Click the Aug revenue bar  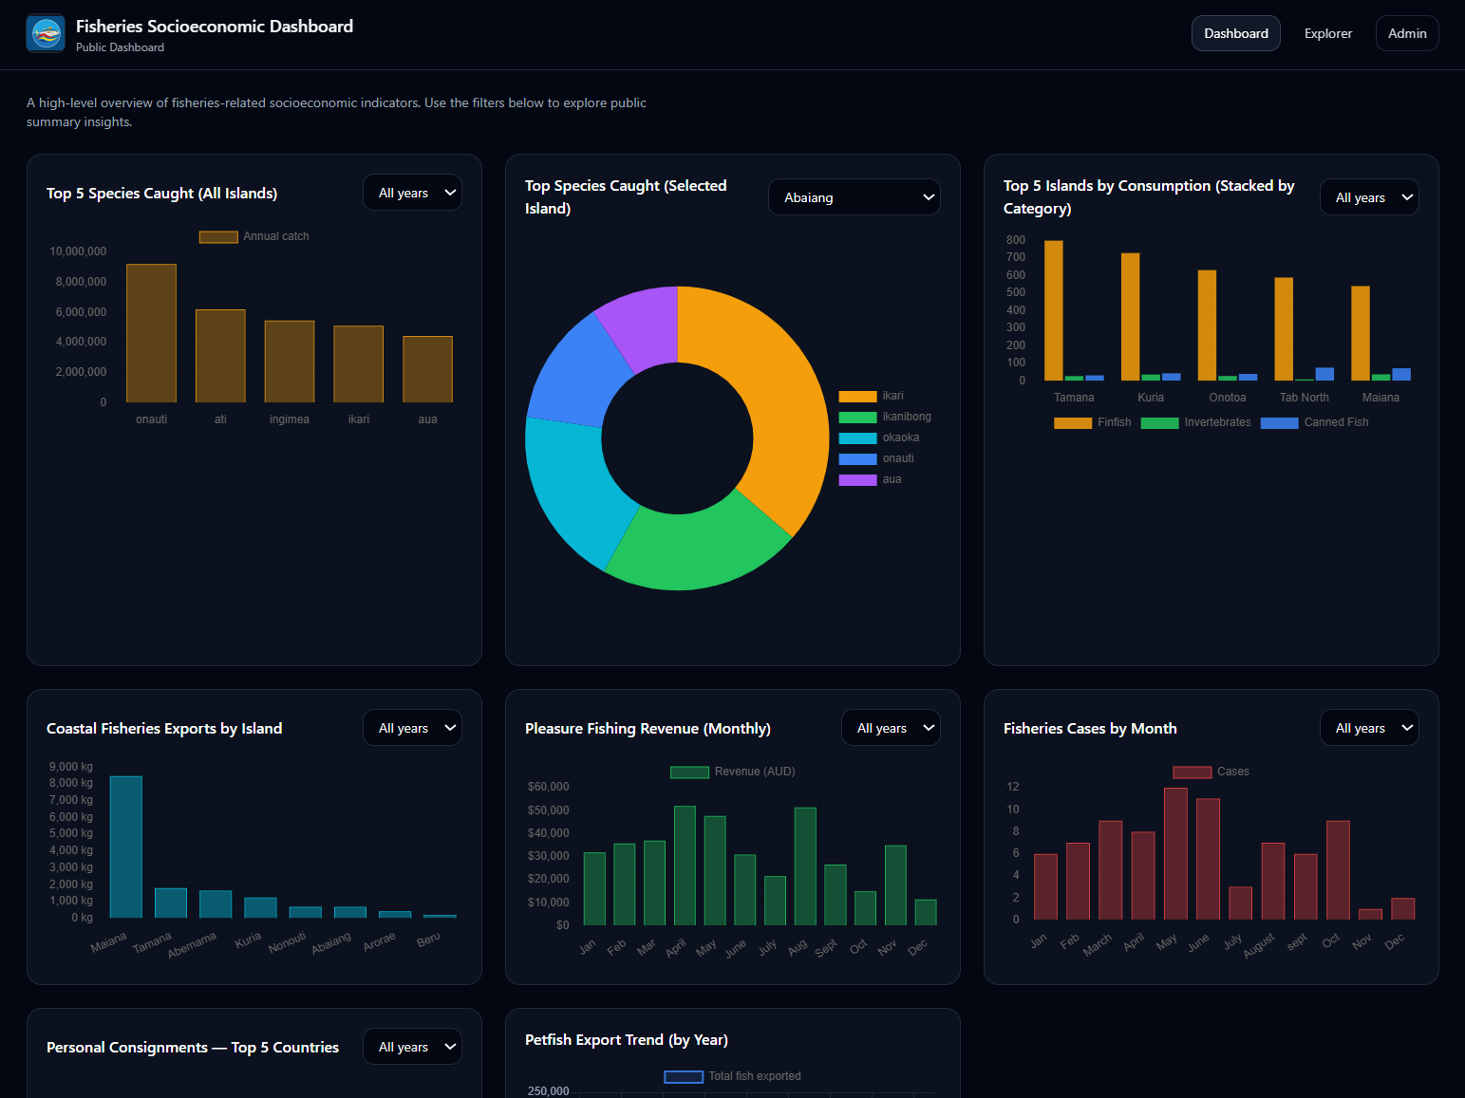click(805, 866)
